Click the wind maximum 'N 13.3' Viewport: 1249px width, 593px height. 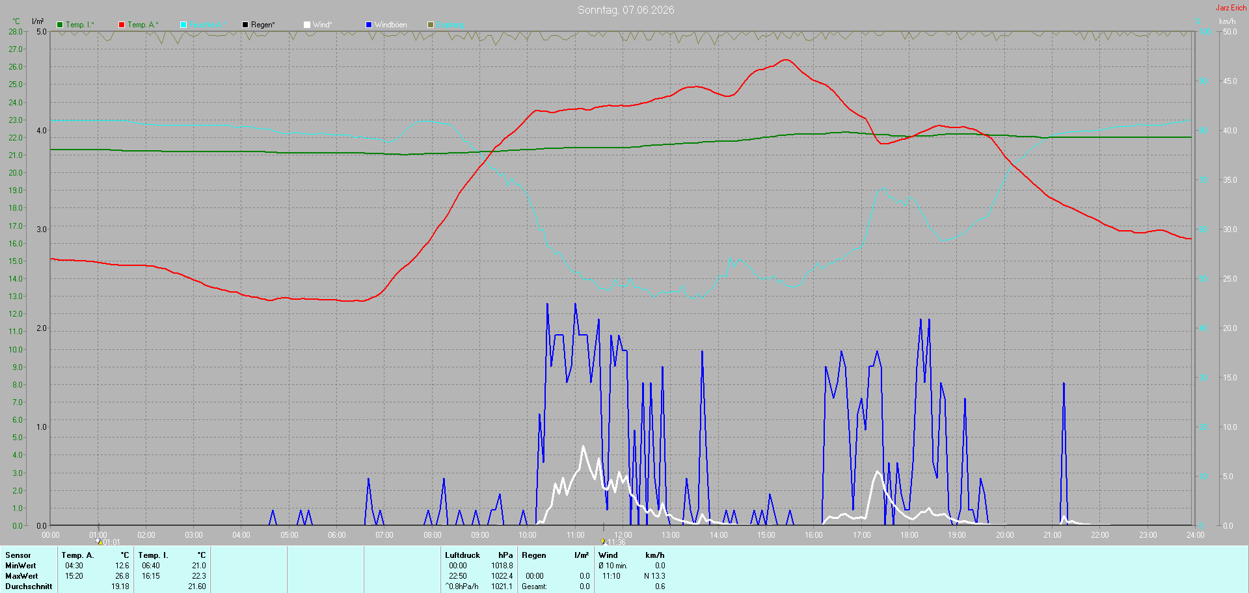[654, 576]
